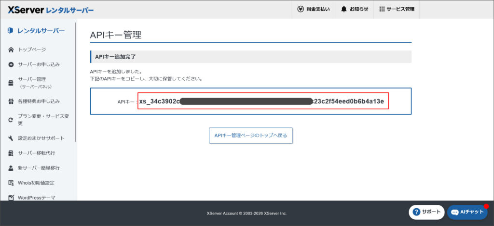Open the AIチャット button

click(467, 212)
